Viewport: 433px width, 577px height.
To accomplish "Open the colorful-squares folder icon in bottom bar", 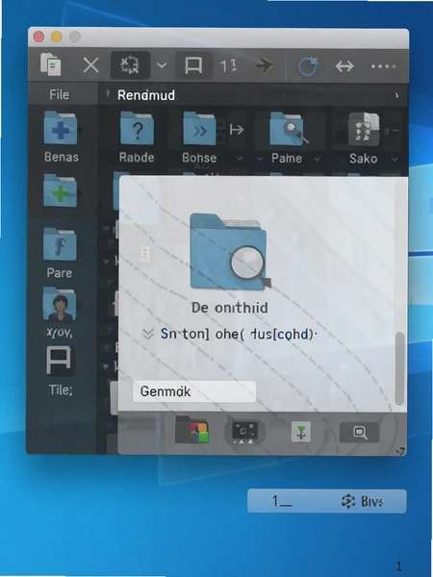I will pyautogui.click(x=192, y=430).
